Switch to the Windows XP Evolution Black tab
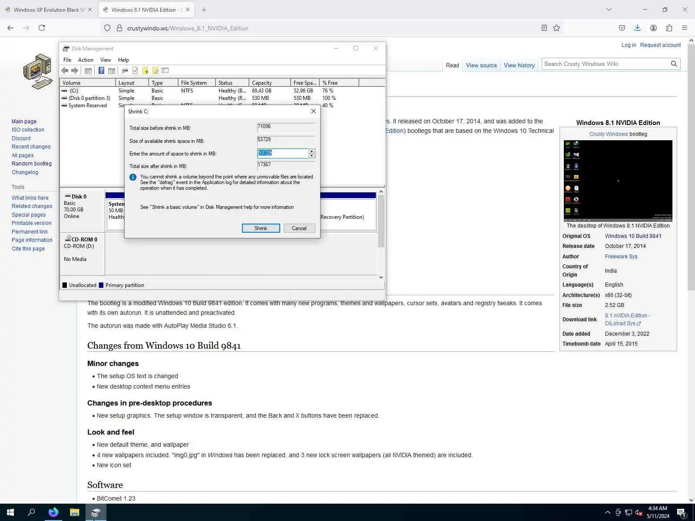 (48, 10)
